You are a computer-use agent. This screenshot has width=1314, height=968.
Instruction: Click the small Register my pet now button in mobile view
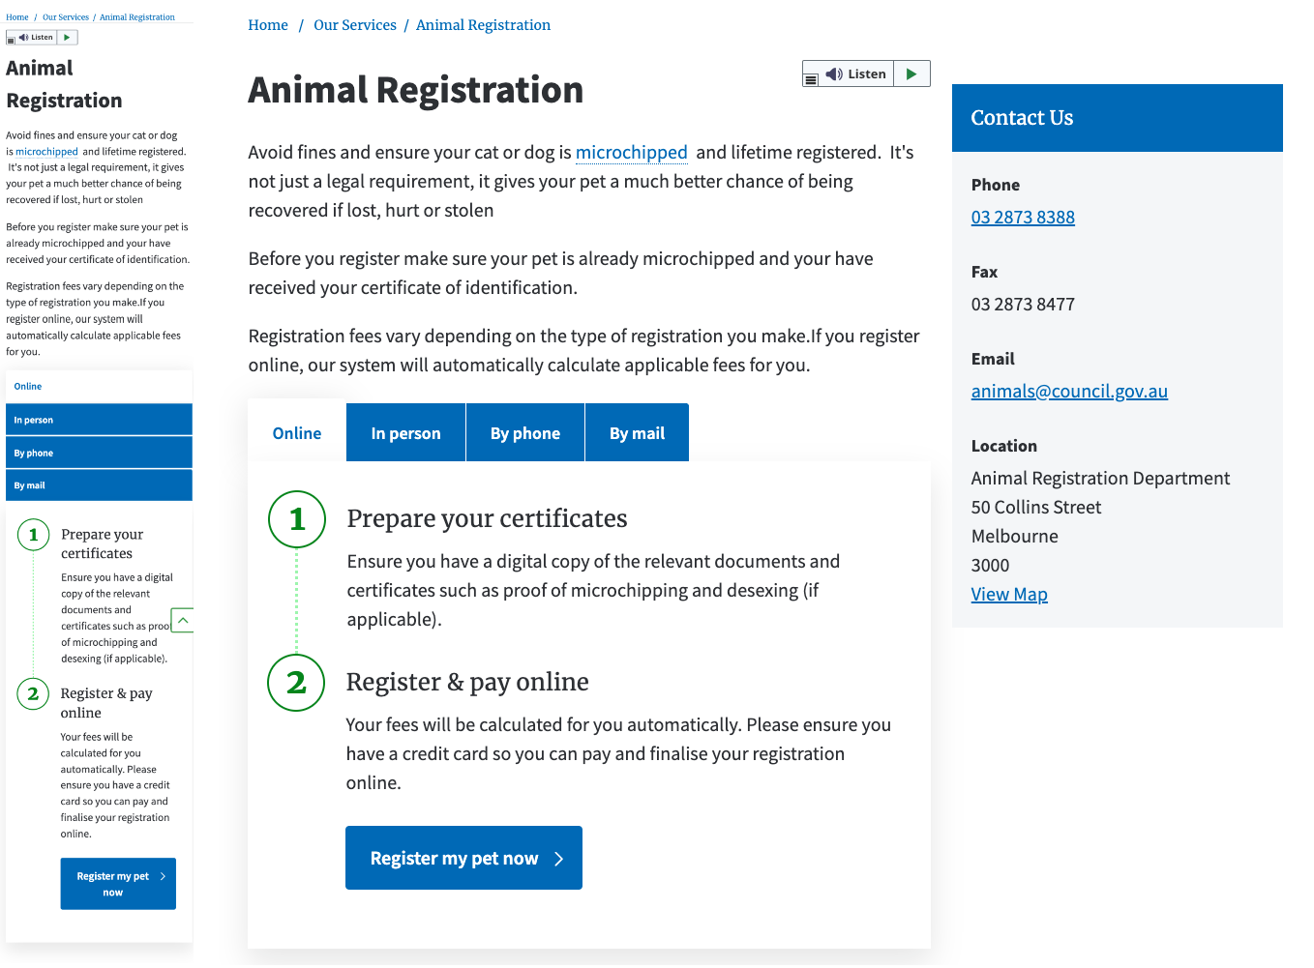(x=118, y=884)
